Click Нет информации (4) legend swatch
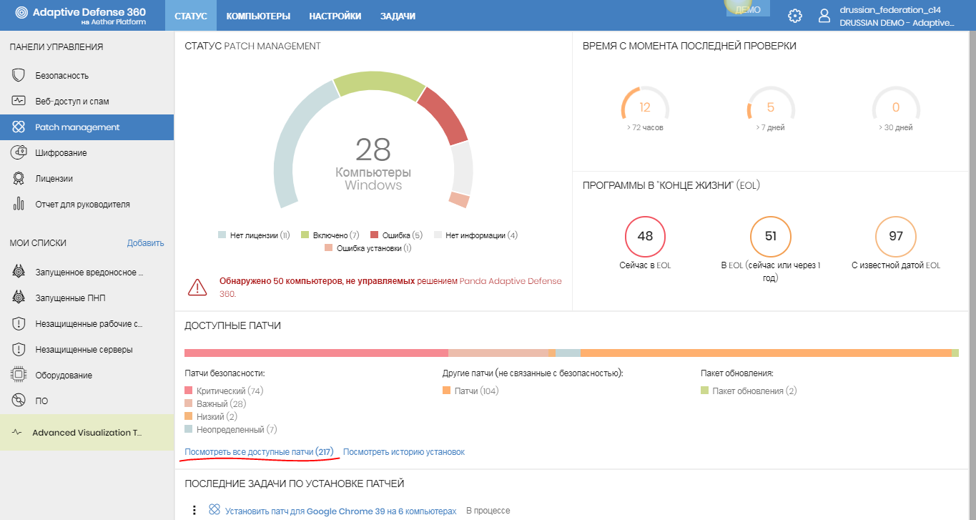The image size is (976, 520). pyautogui.click(x=437, y=235)
